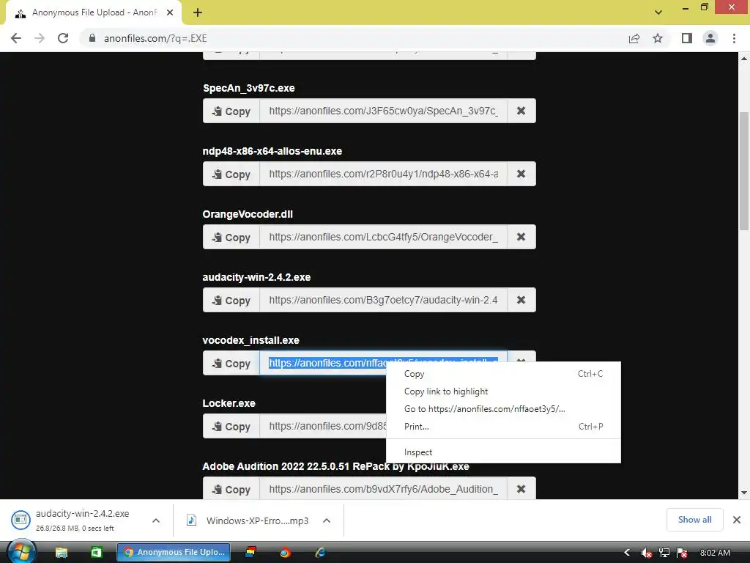Copy link for vocodex_install.exe
The height and width of the screenshot is (563, 750).
(x=231, y=364)
